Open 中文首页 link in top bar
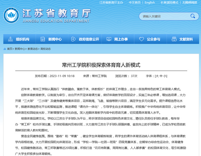Image resolution: width=201 pixels, height=156 pixels. [x=135, y=3]
